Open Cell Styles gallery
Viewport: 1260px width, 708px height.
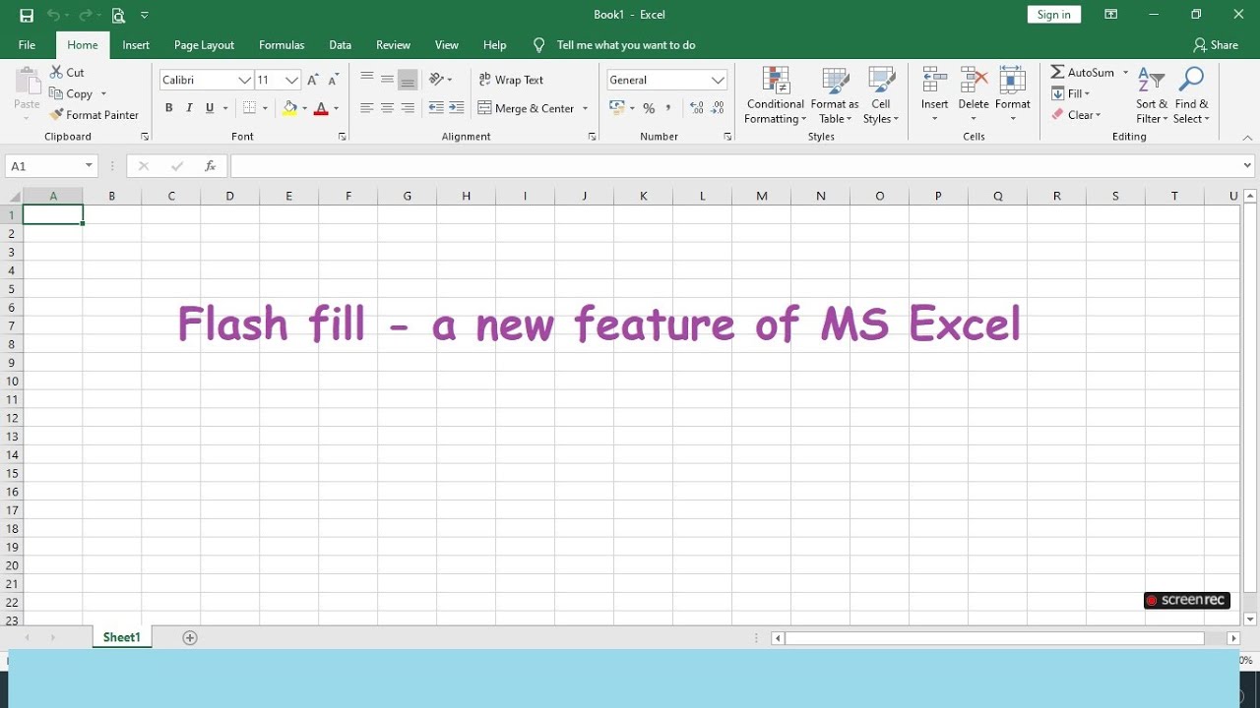[x=881, y=95]
